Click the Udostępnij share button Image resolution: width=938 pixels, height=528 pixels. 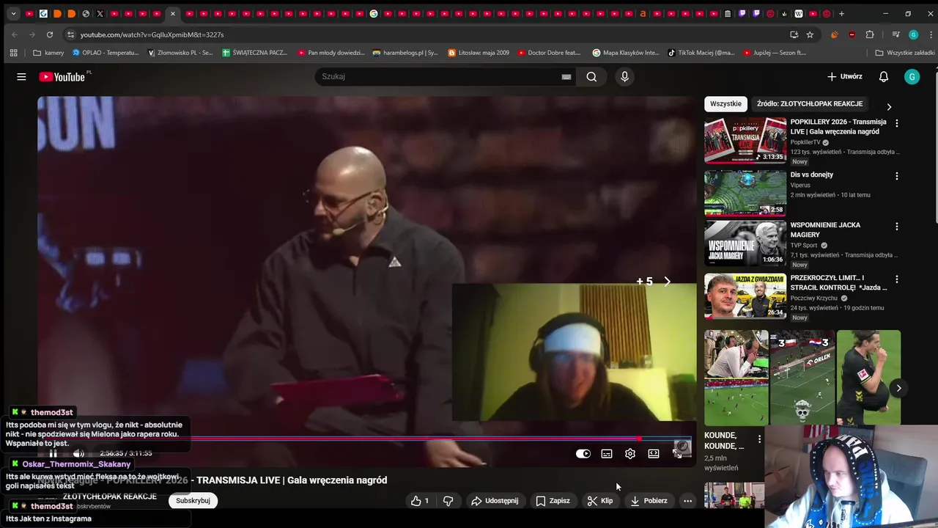point(495,501)
